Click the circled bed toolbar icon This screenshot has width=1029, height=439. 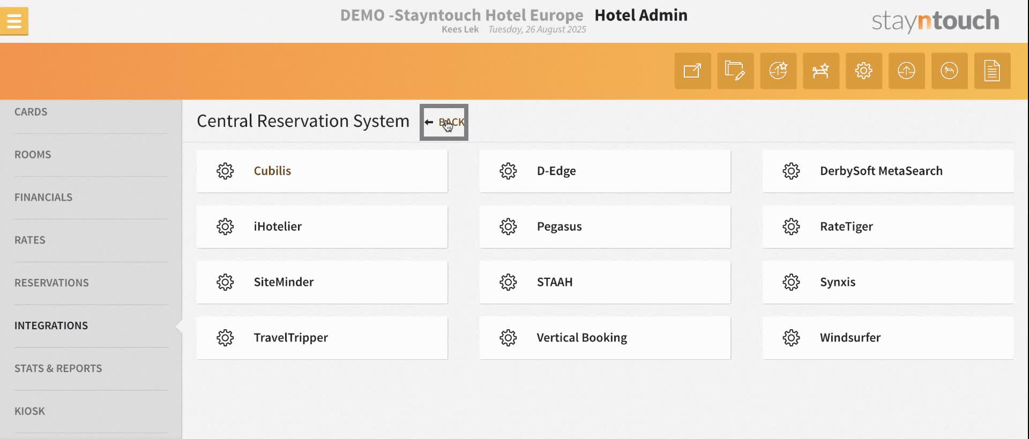(x=950, y=71)
